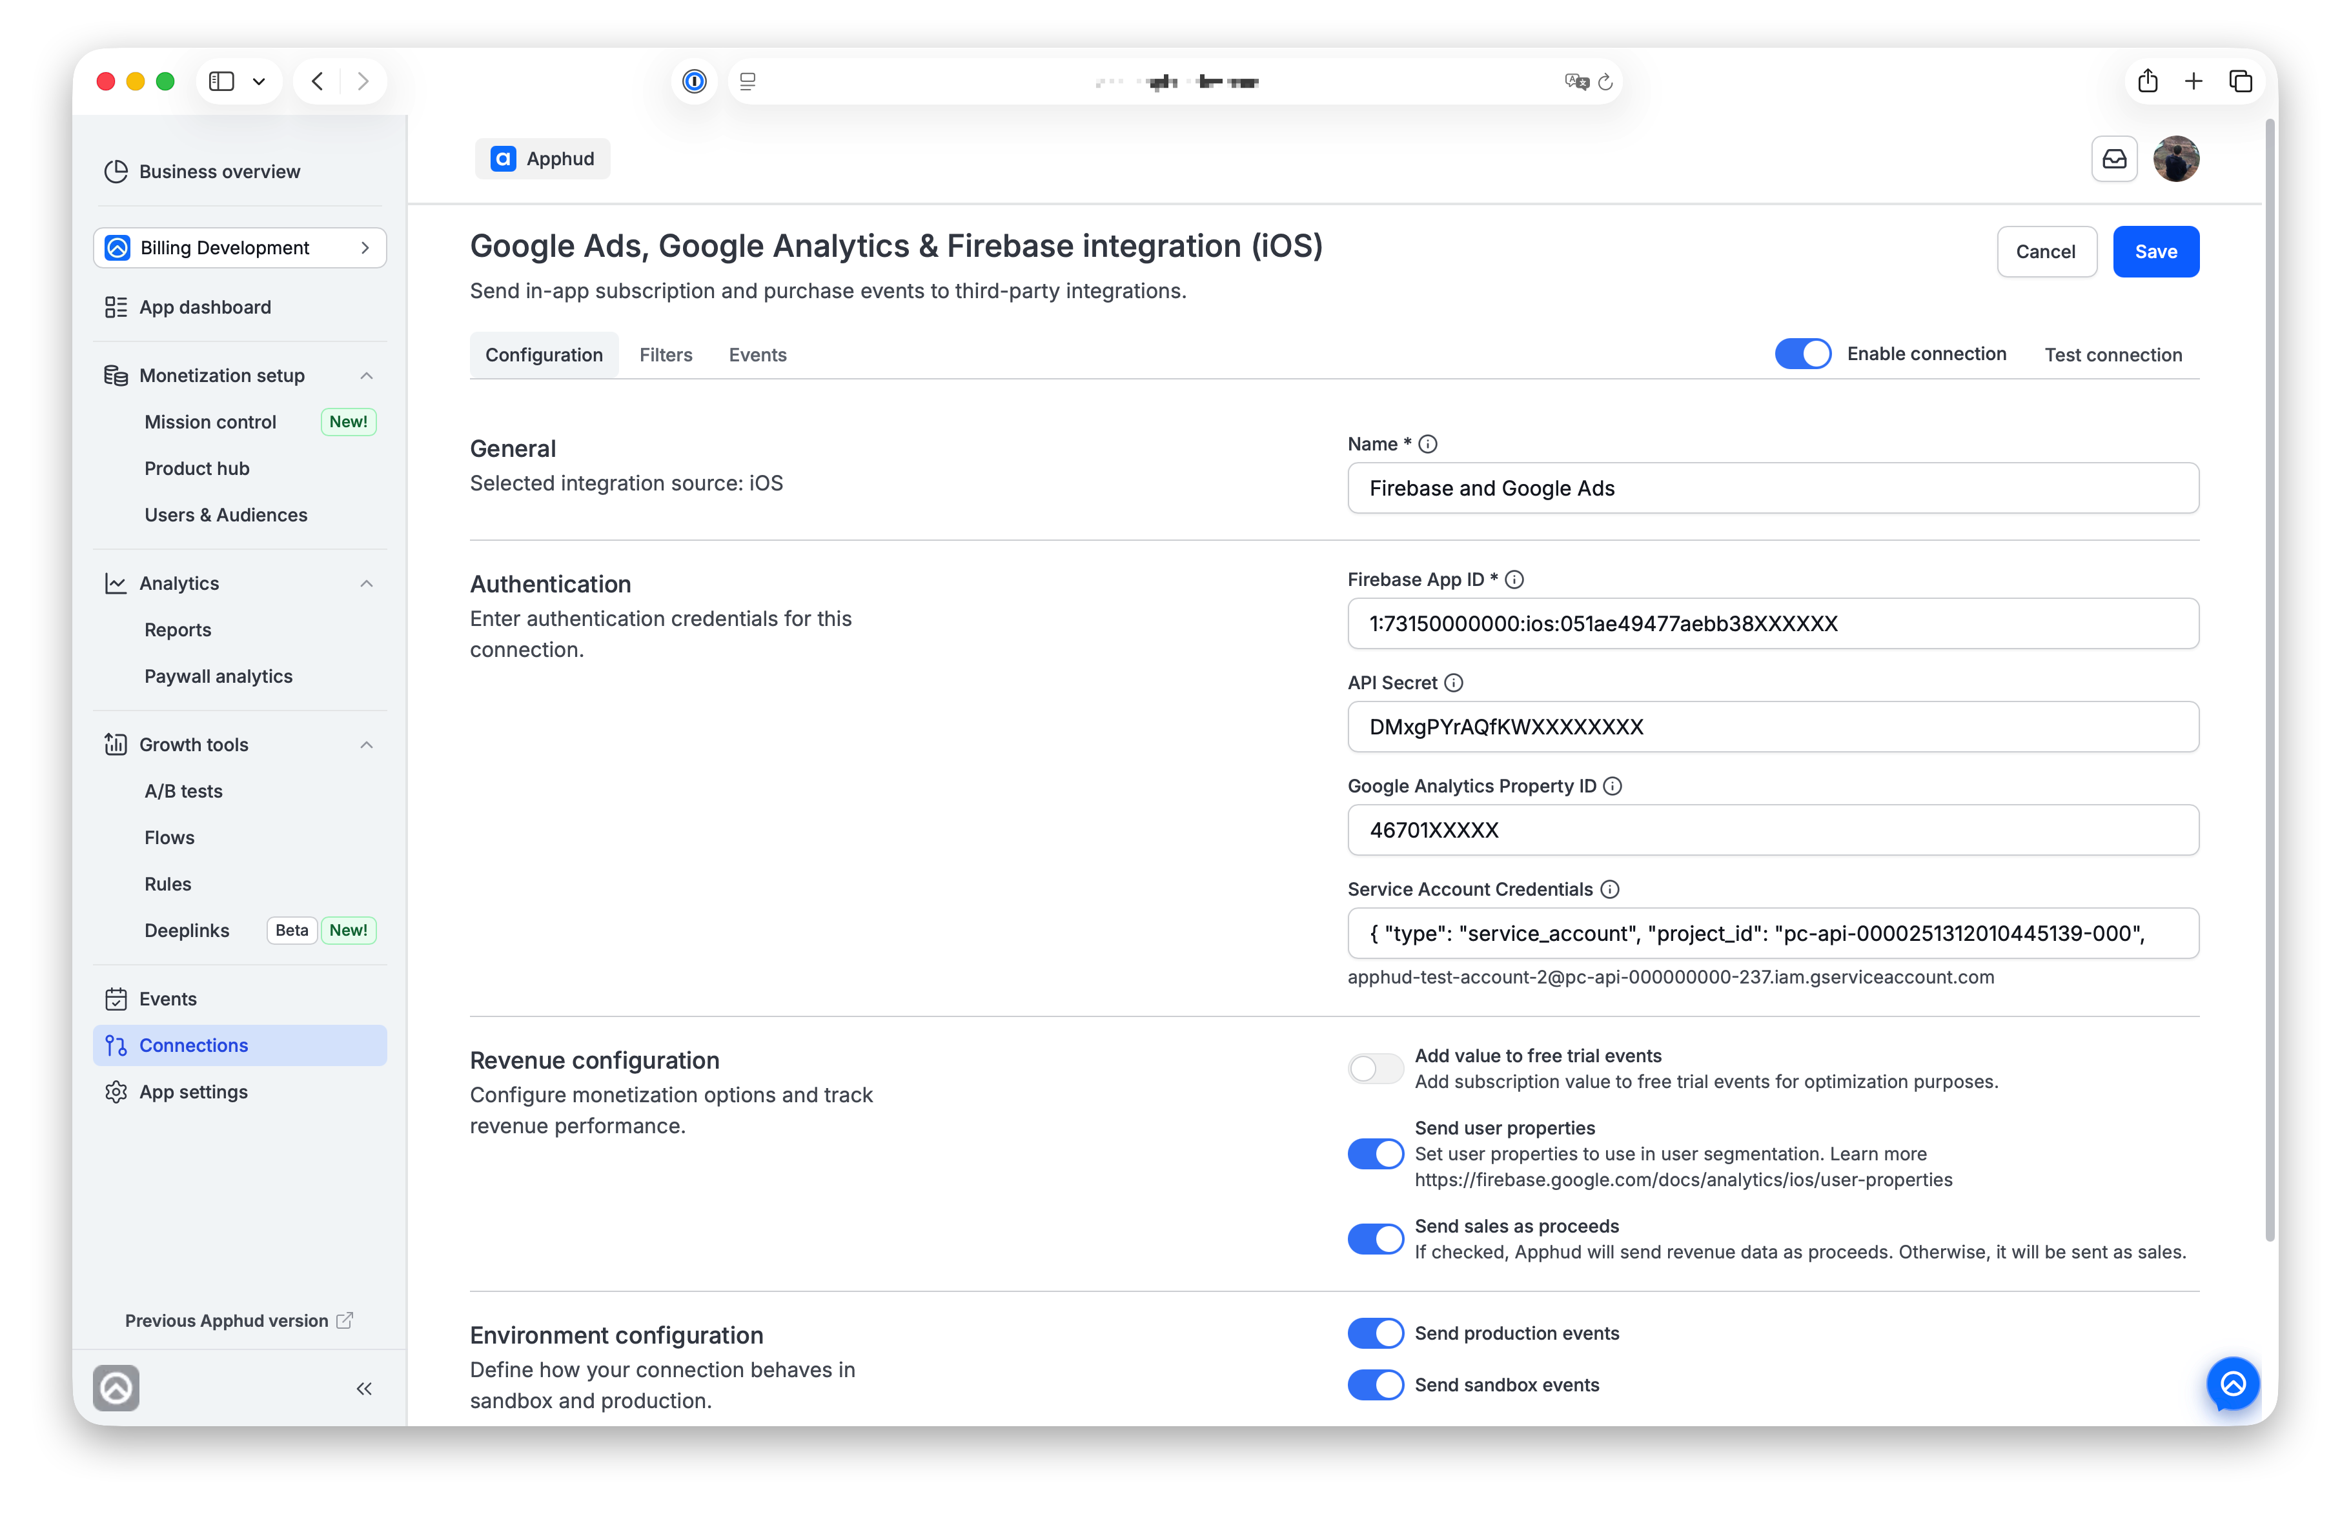Toggle the Safari sidebar icon
Screen dimensions: 2351x1523
click(221, 81)
